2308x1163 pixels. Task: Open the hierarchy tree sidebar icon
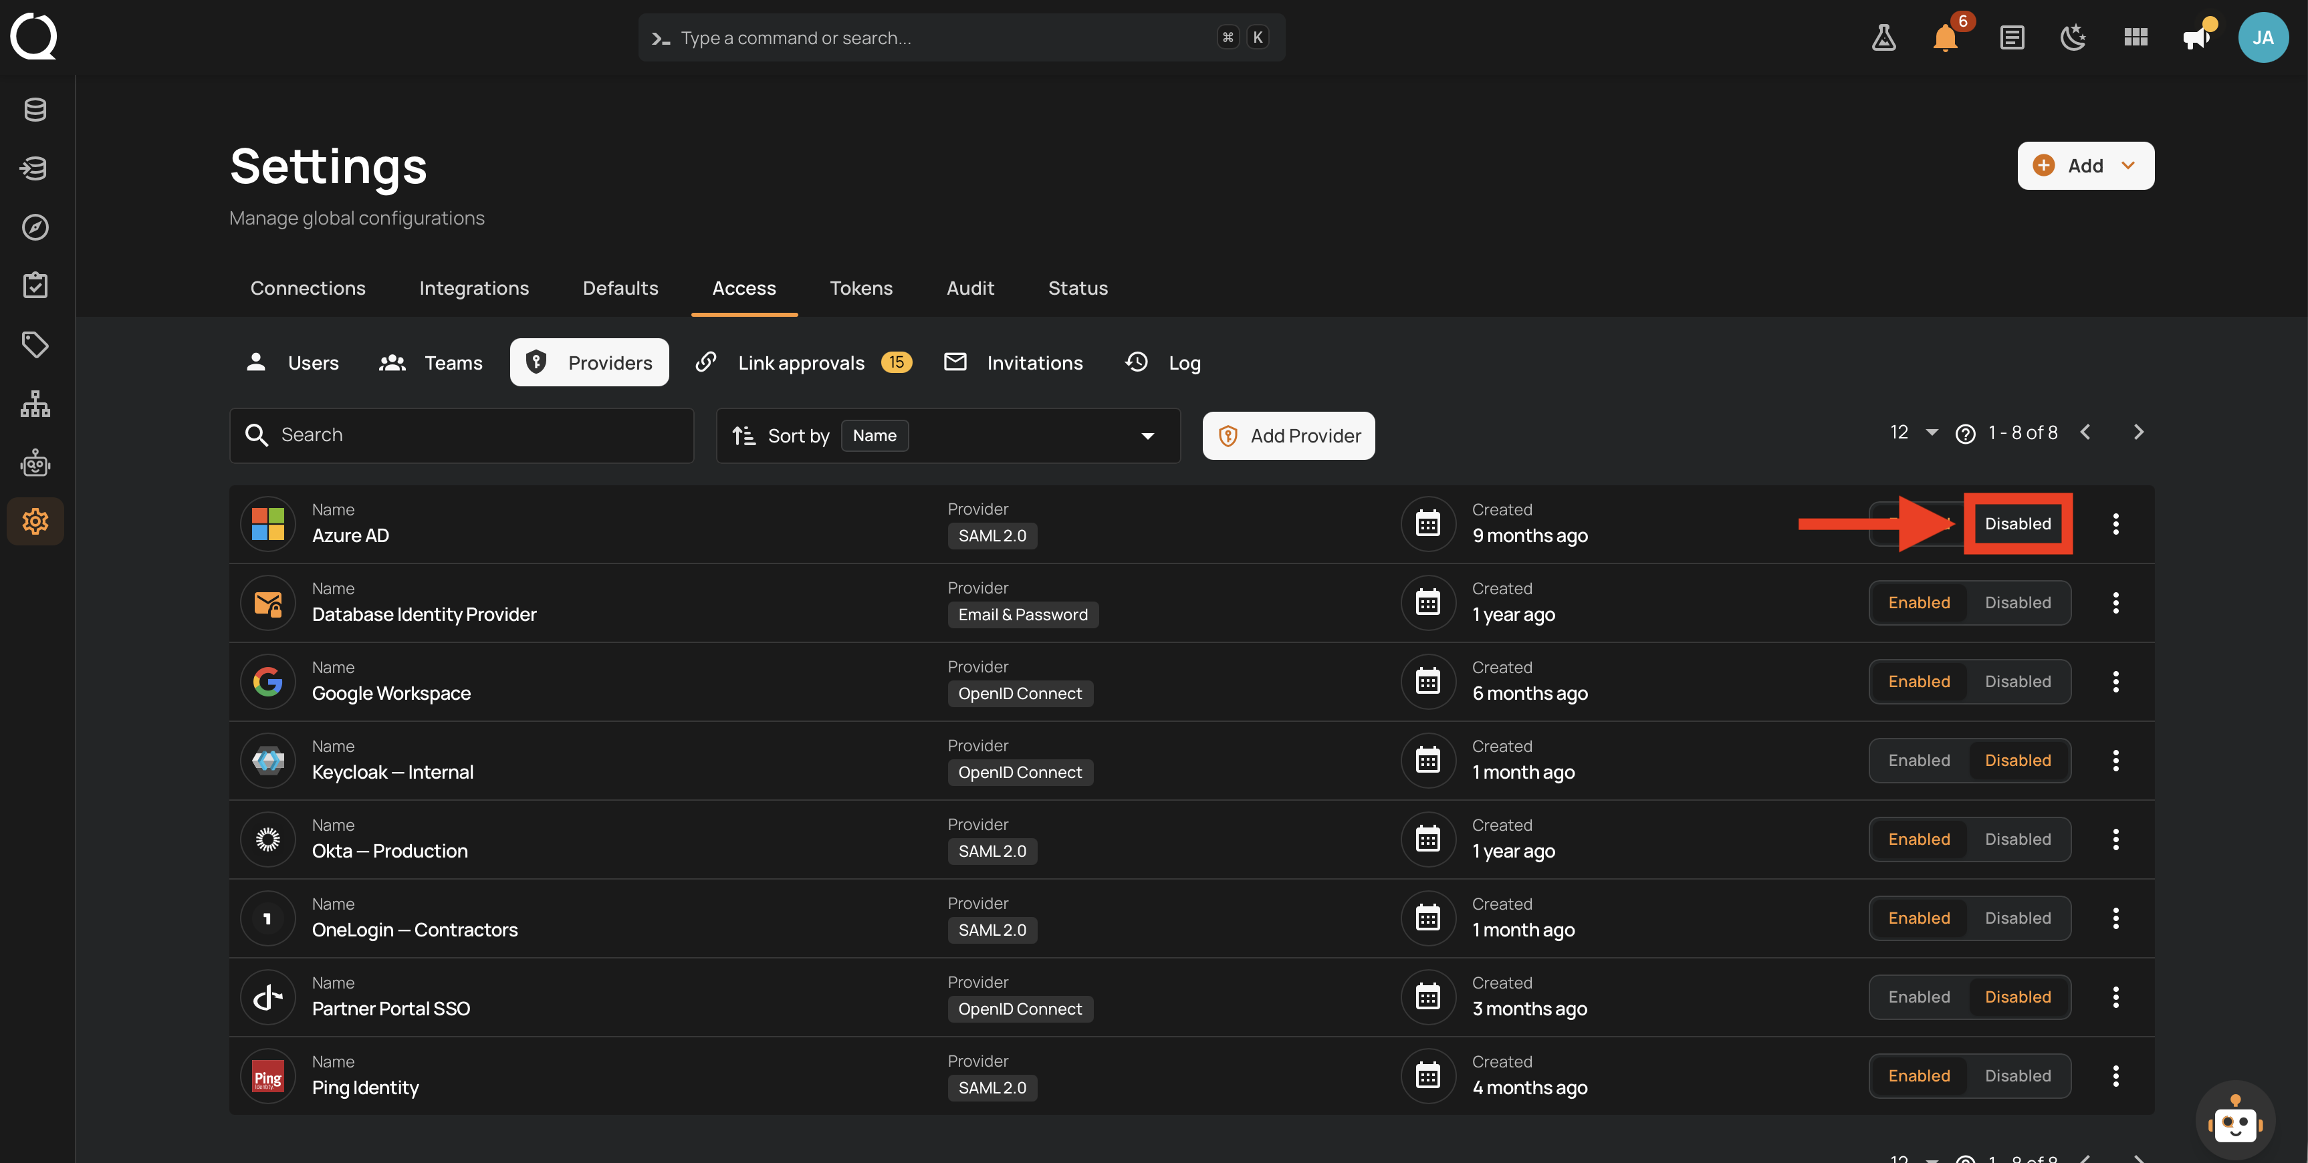click(x=35, y=404)
